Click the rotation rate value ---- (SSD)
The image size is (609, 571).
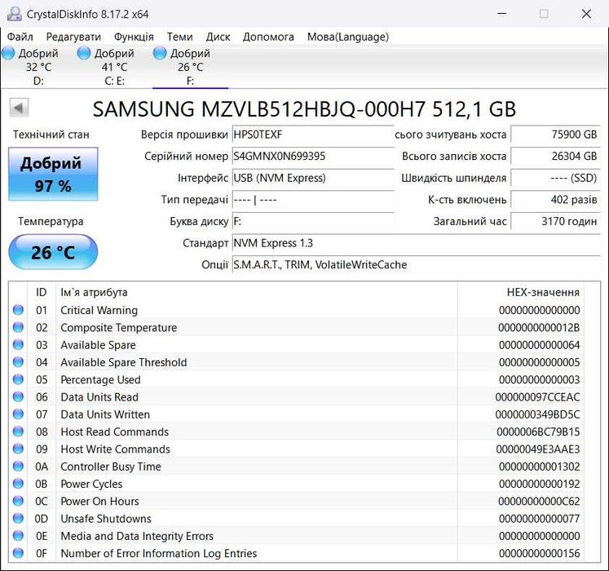[555, 178]
